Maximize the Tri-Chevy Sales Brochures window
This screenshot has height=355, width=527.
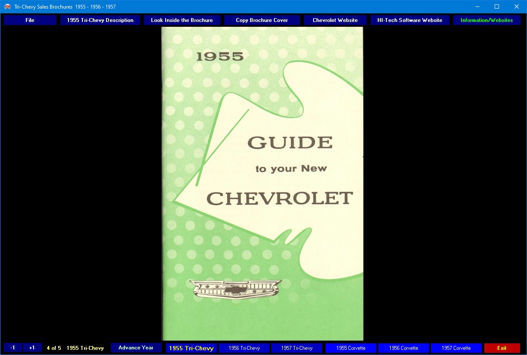click(x=497, y=6)
